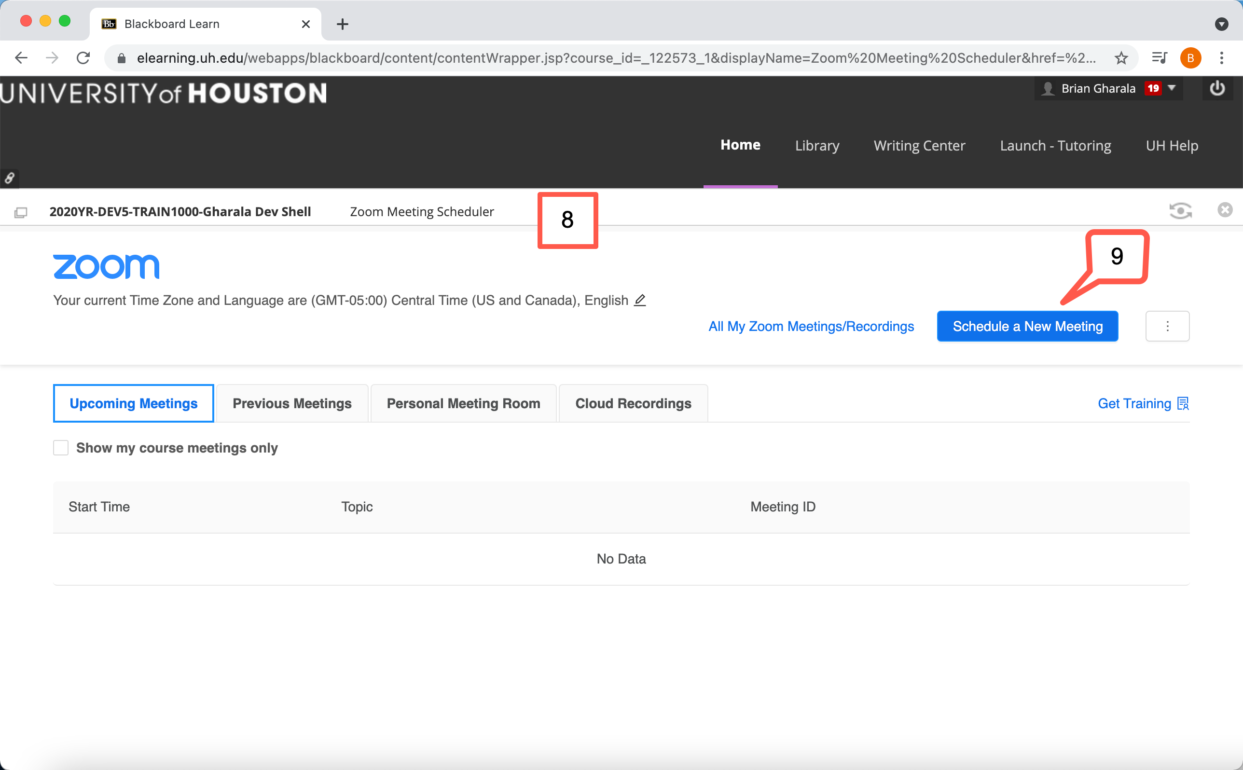Open Launch - Tutoring tab

(1055, 146)
